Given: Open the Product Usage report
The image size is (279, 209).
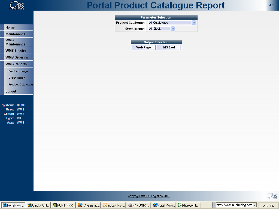Looking at the screenshot, I should coord(18,71).
